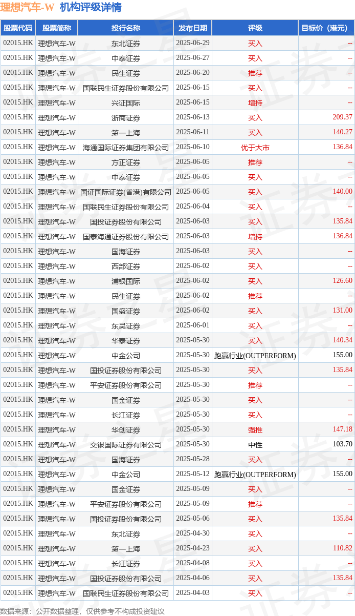Click the 评级 column header
The height and width of the screenshot is (616, 355).
coord(255,28)
